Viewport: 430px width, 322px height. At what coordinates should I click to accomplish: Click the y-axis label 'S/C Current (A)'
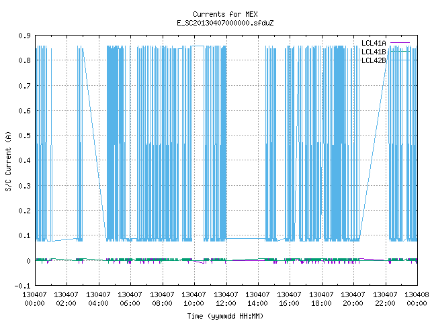[x=9, y=161]
